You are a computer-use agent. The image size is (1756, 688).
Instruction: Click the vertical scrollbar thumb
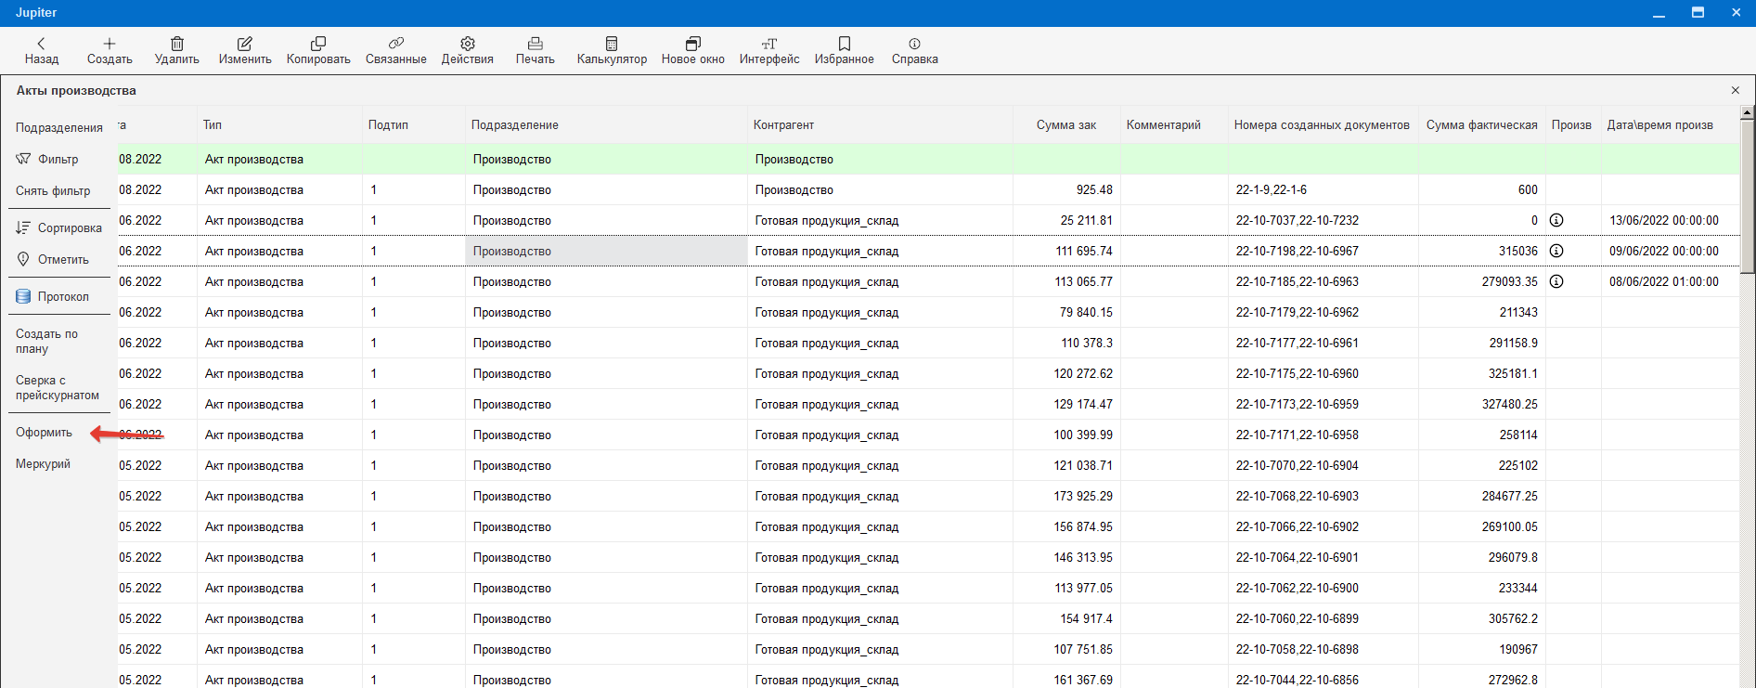click(1748, 196)
